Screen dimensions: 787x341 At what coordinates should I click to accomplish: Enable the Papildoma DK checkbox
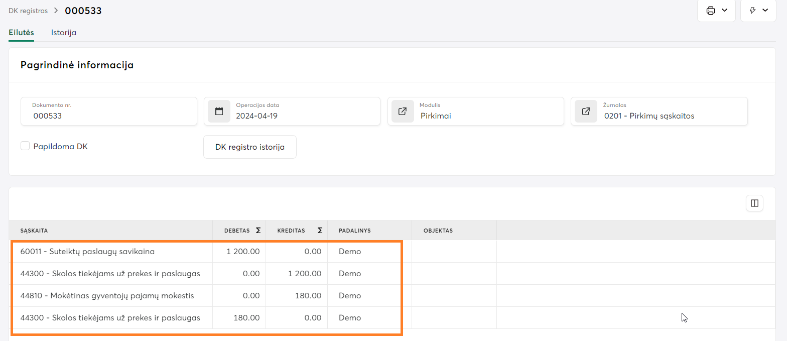[x=25, y=146]
